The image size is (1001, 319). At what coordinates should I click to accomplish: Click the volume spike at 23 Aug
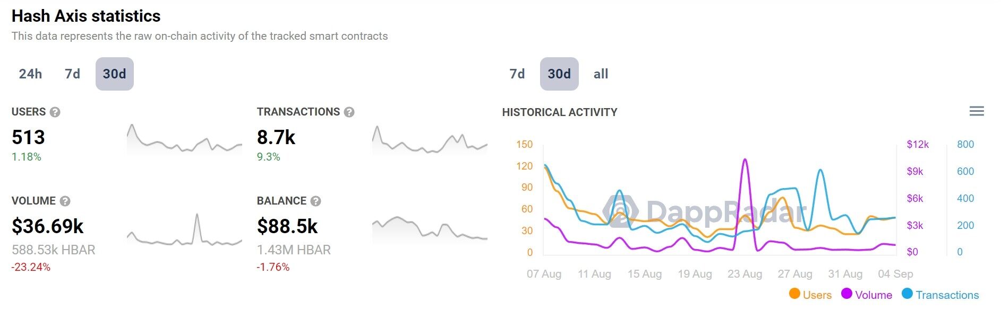coord(745,160)
